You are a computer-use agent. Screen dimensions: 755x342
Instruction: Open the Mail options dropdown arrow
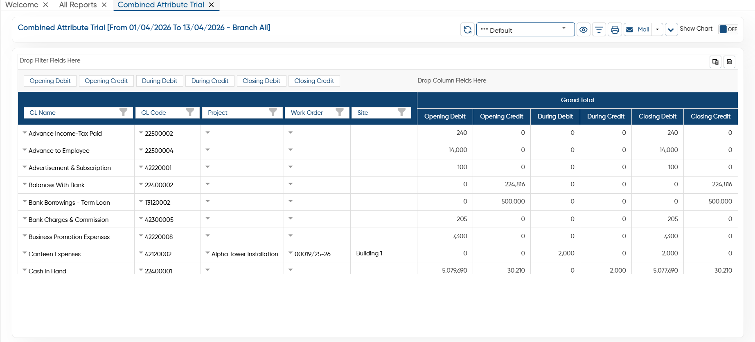point(657,29)
